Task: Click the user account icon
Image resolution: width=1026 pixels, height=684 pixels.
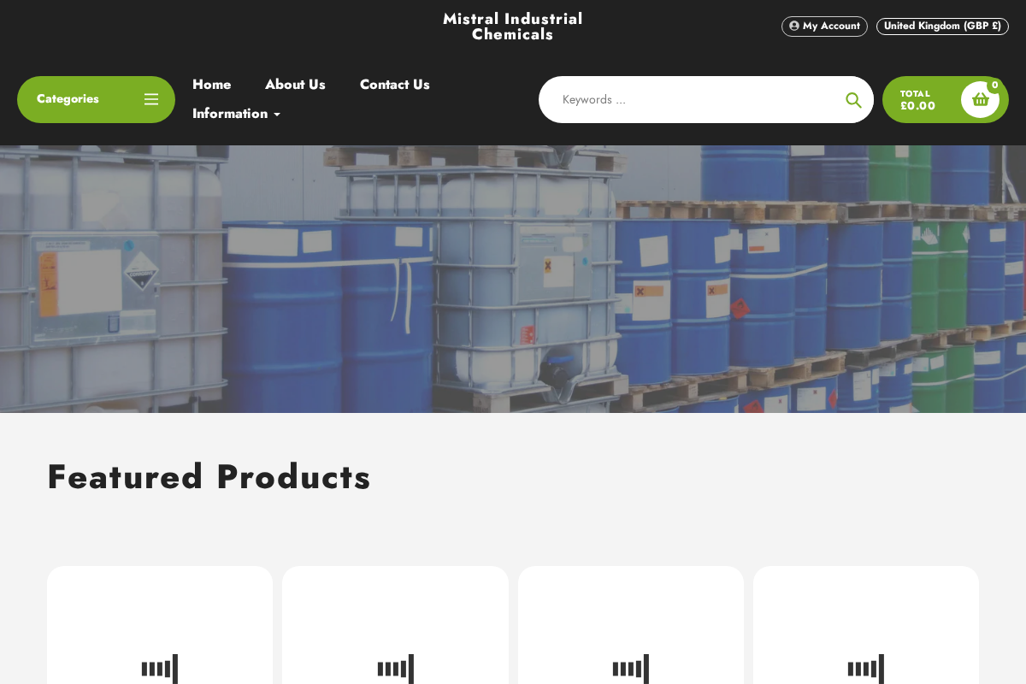Action: coord(793,26)
